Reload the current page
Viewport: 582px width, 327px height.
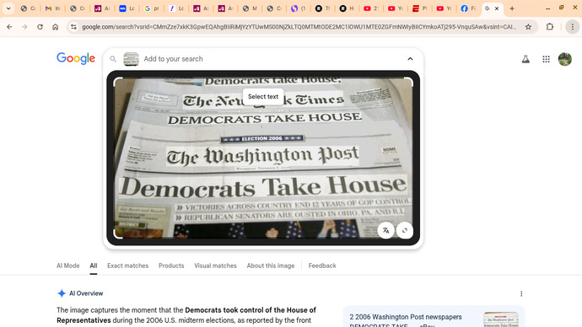click(x=40, y=27)
